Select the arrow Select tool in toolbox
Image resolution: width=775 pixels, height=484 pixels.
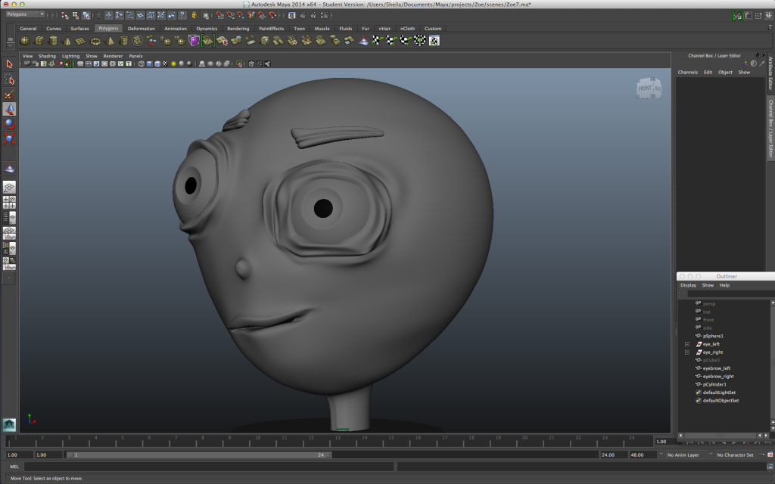tap(9, 64)
